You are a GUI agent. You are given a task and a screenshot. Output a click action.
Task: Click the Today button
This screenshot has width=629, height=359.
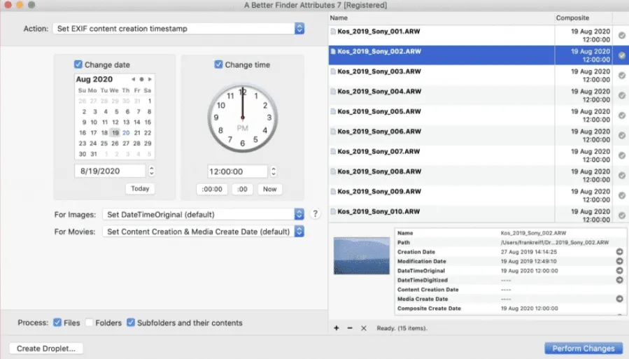(140, 188)
